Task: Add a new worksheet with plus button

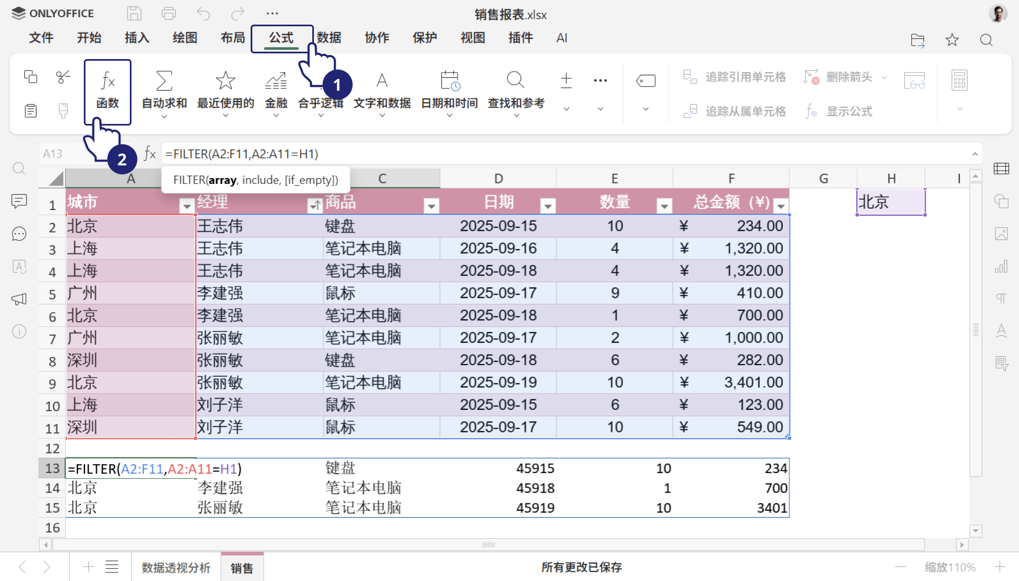Action: (88, 567)
